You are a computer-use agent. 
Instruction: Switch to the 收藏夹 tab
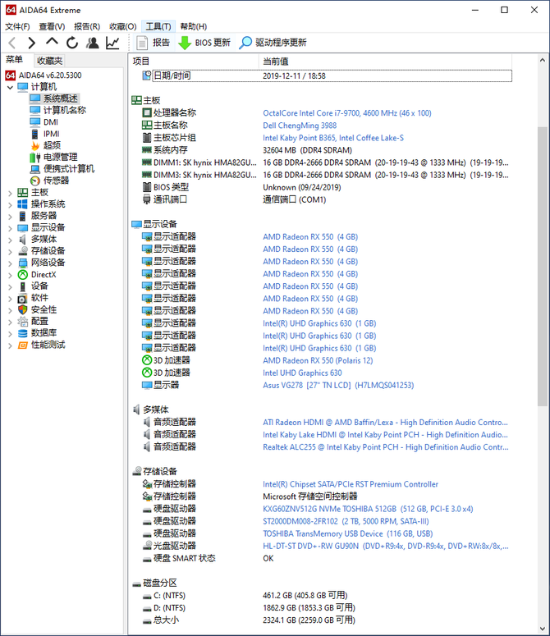tap(50, 61)
